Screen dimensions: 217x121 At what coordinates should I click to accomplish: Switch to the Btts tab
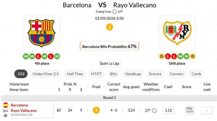click(113, 74)
